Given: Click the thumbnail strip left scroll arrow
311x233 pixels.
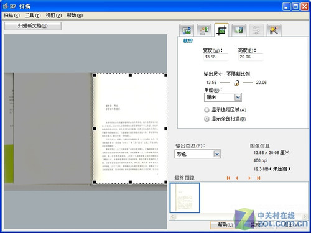Looking at the screenshot, I should coord(173,217).
